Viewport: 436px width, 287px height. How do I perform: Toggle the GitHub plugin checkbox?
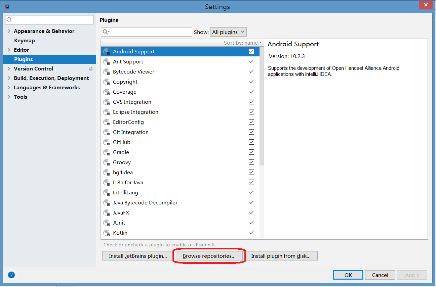coord(251,142)
